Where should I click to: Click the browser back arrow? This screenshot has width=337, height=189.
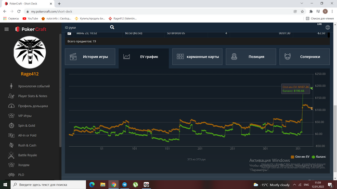pos(5,12)
